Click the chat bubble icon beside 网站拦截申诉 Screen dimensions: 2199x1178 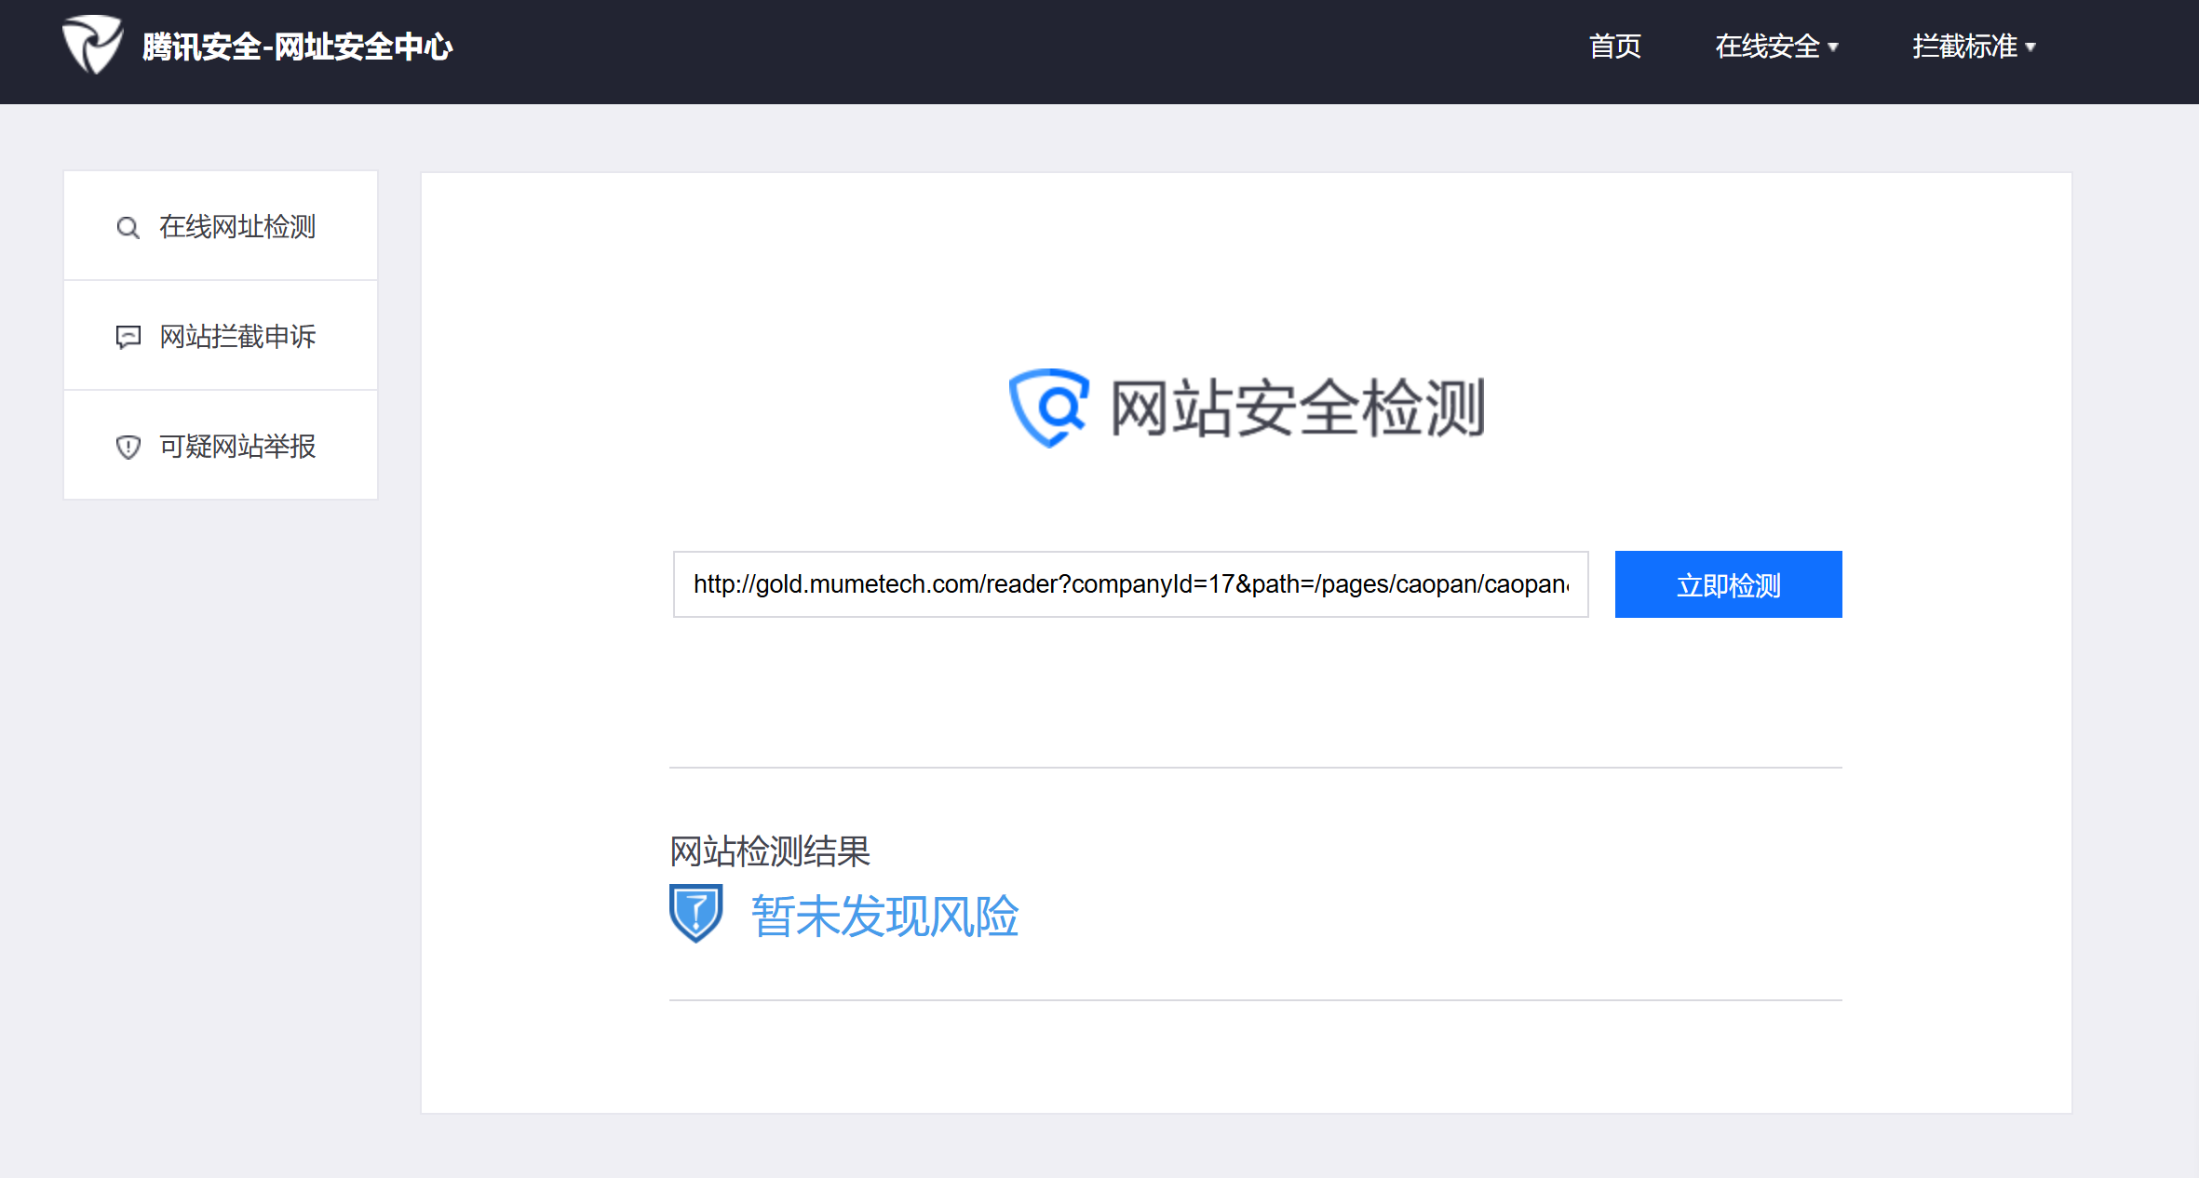point(128,337)
